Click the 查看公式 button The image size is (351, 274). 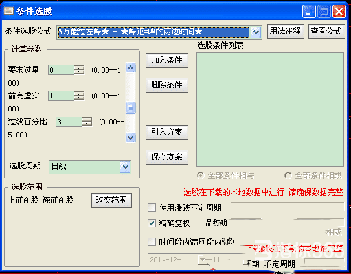[326, 31]
